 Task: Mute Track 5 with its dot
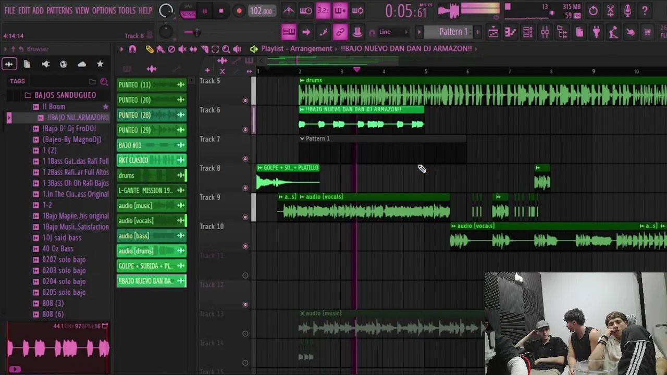click(x=245, y=101)
